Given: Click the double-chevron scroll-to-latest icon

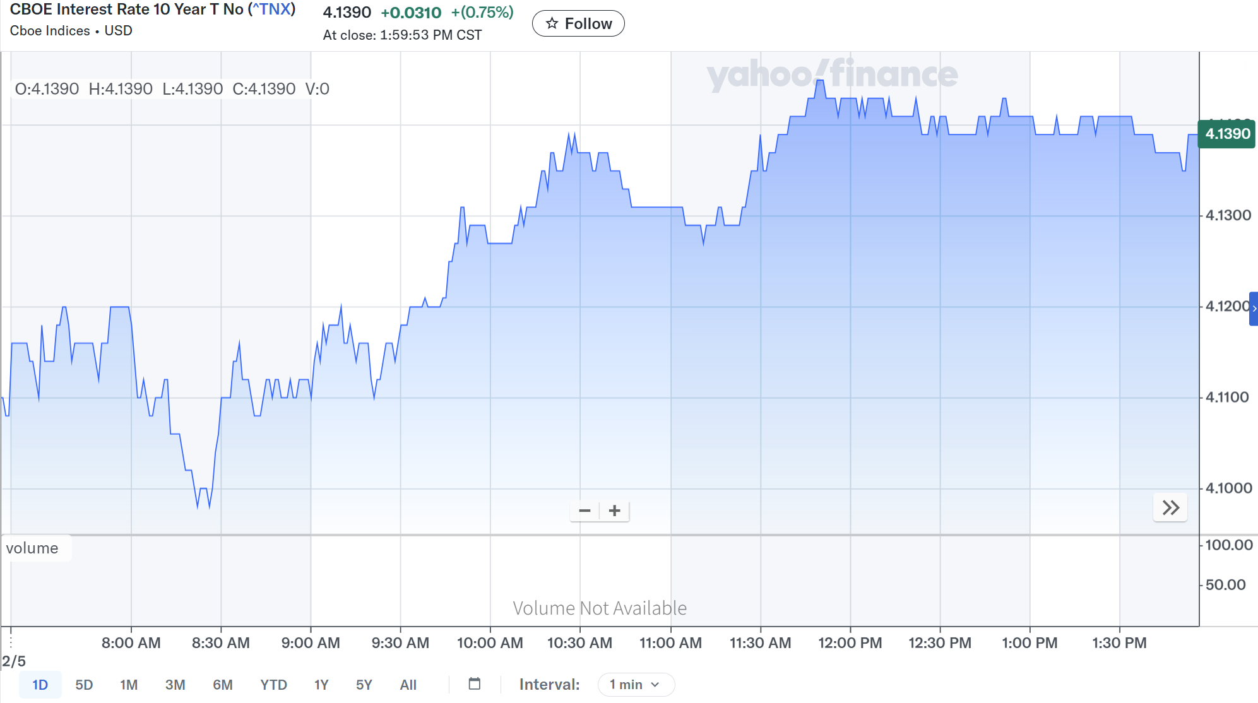Looking at the screenshot, I should click(x=1170, y=508).
